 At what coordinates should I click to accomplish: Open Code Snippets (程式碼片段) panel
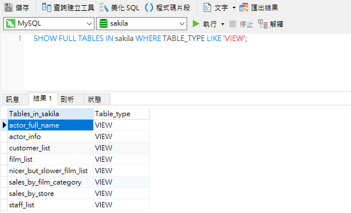pyautogui.click(x=149, y=7)
